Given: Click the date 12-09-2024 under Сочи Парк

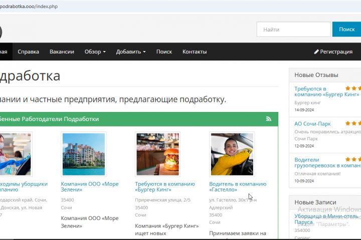Looking at the screenshot, I should [304, 146].
